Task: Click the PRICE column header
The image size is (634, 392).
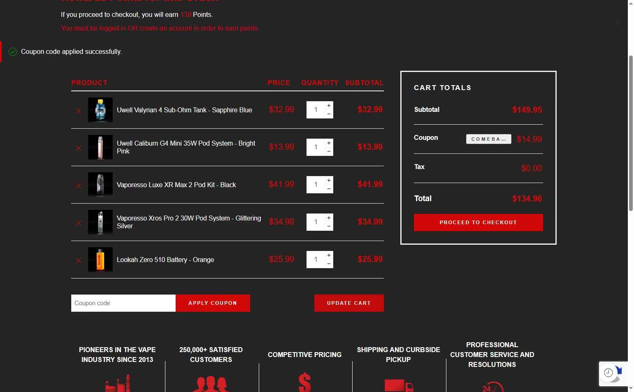Action: coord(279,83)
